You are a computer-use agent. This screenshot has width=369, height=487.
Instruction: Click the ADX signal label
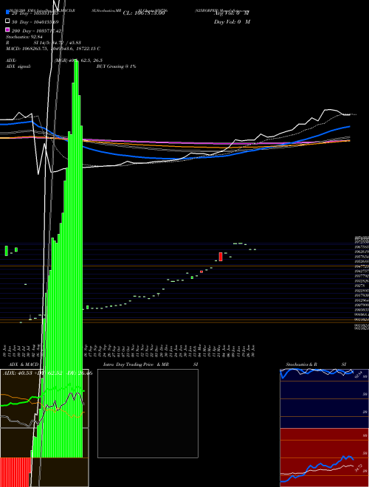coord(18,66)
